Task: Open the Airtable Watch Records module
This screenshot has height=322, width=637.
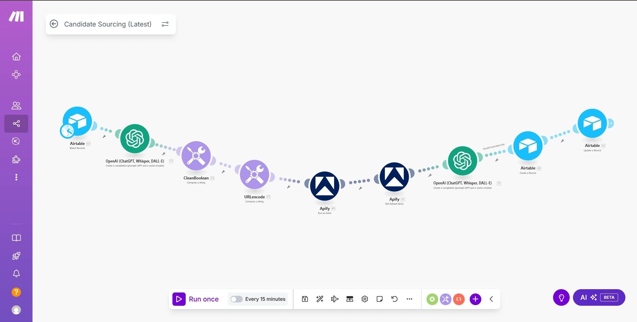Action: [77, 121]
